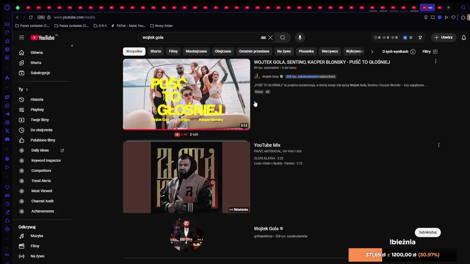Toggle the VPN badge in address bar
The width and height of the screenshot is (470, 264).
[x=41, y=17]
